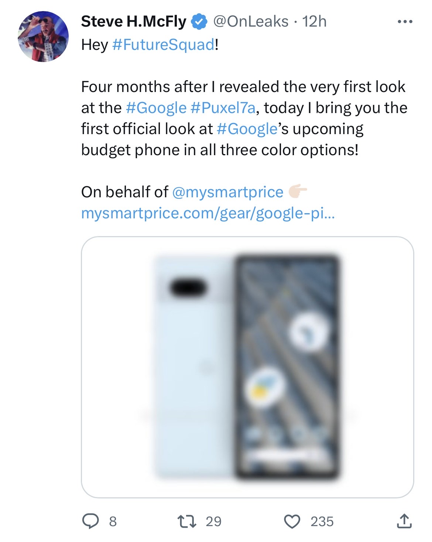Image resolution: width=432 pixels, height=542 pixels.
Task: Open the mysmartprice.com article link
Action: point(208,213)
